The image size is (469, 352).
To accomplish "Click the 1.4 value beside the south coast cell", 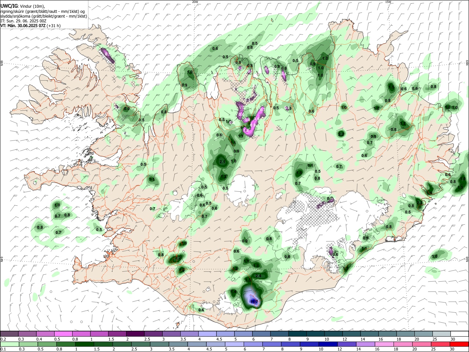I will 234,292.
